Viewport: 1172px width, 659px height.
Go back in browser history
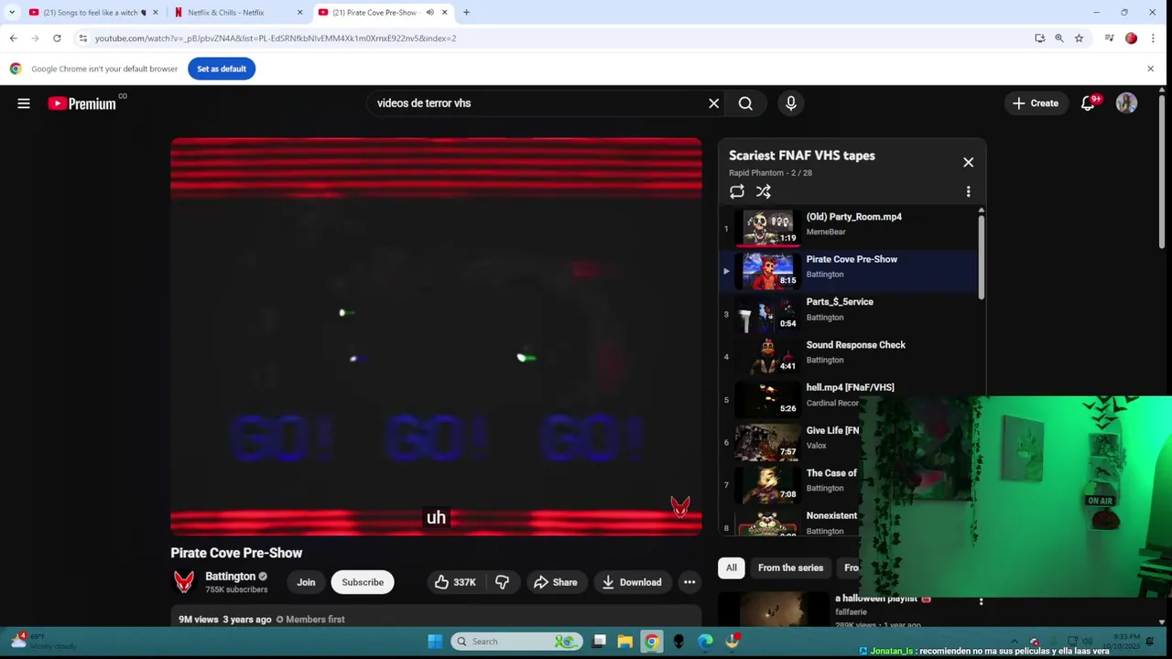click(13, 38)
